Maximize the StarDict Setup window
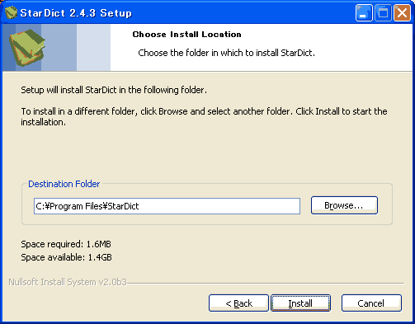Screen dimensions: 415x324 point(383,12)
